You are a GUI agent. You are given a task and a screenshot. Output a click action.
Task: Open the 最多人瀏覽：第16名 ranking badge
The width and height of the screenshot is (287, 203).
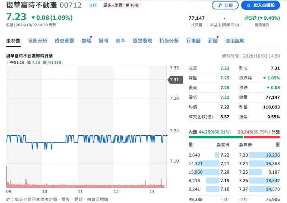(121, 5)
